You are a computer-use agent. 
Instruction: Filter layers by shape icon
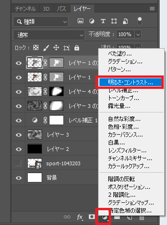(114, 21)
